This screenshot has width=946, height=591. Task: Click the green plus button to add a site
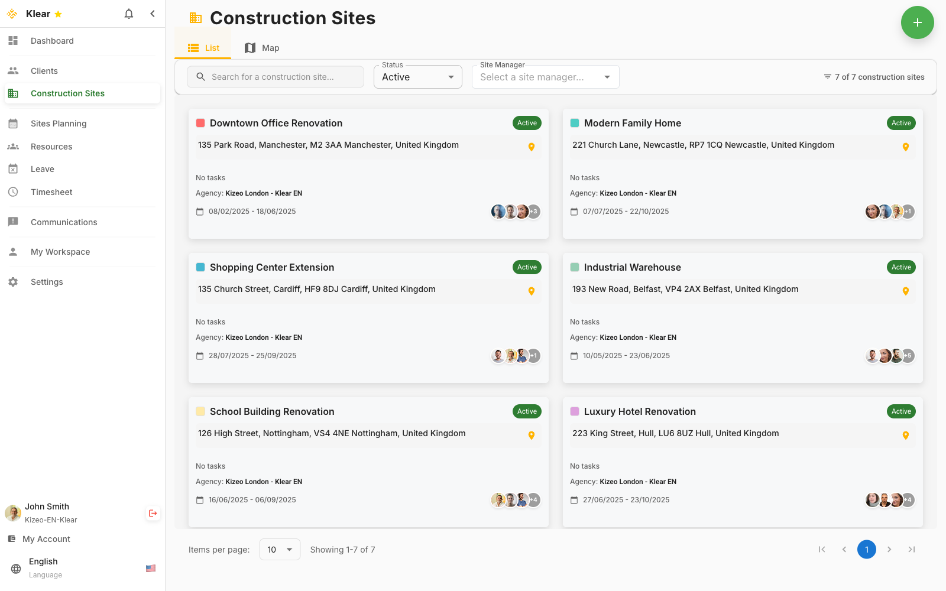(918, 22)
